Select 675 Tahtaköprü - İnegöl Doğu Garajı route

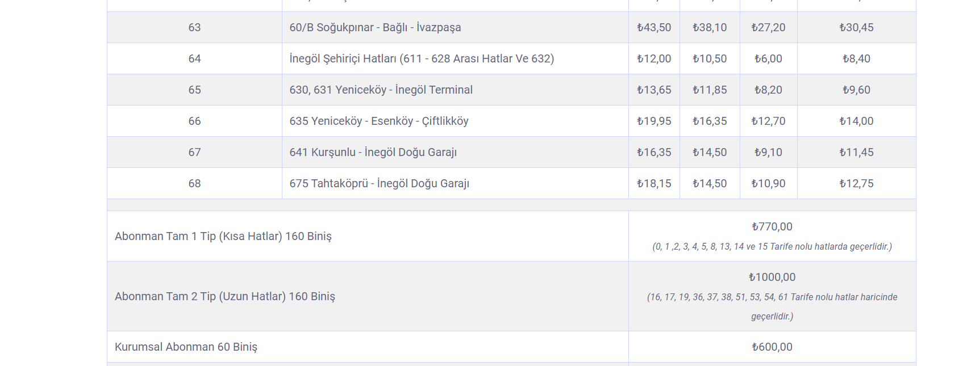[x=379, y=183]
